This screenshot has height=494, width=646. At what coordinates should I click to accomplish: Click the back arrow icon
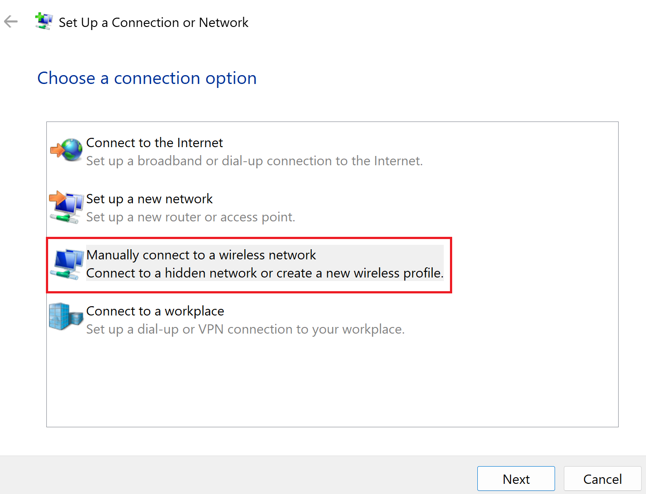click(x=11, y=22)
